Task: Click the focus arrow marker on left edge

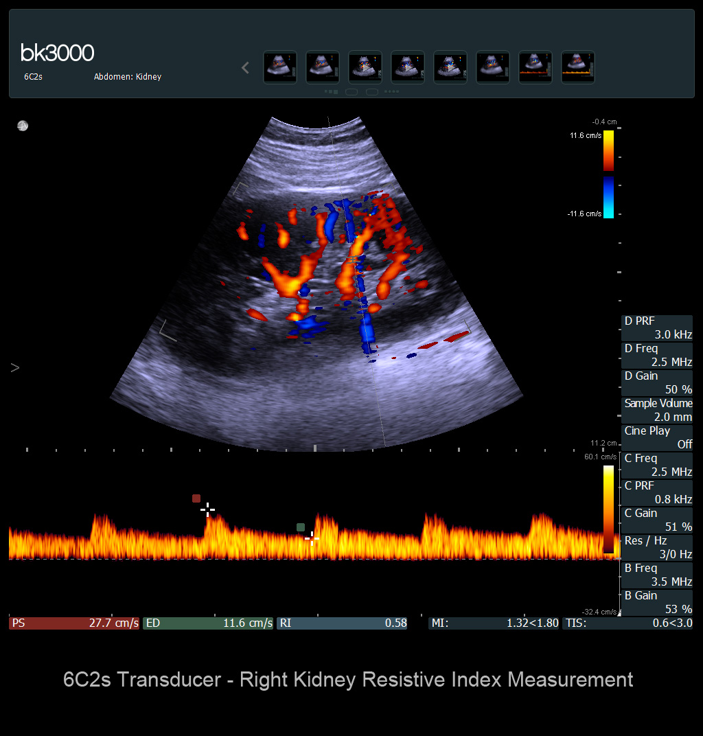Action: pos(15,368)
